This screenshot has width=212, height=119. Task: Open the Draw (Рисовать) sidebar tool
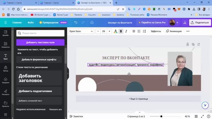click(x=5, y=92)
